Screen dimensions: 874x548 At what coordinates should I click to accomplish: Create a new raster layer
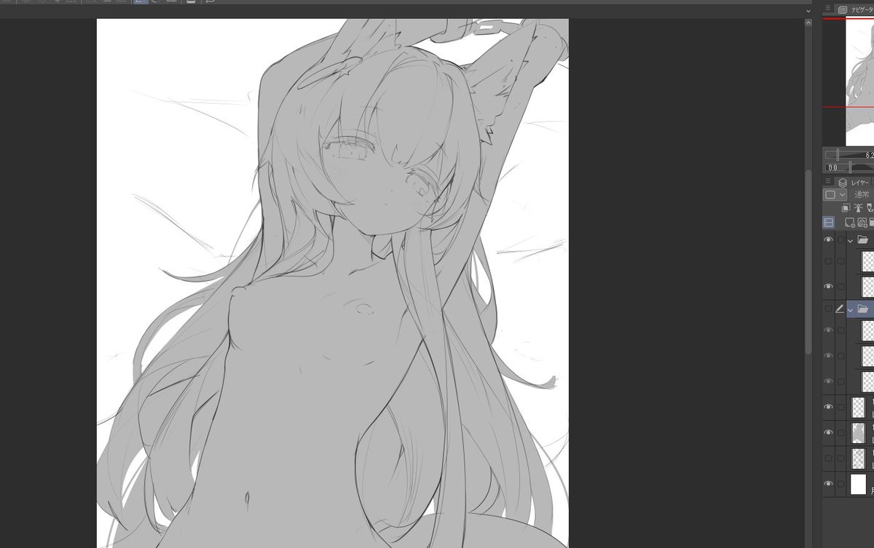coord(849,223)
